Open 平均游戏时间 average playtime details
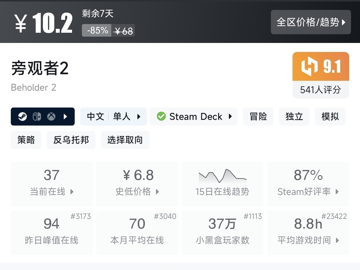360x270 pixels. [308, 232]
